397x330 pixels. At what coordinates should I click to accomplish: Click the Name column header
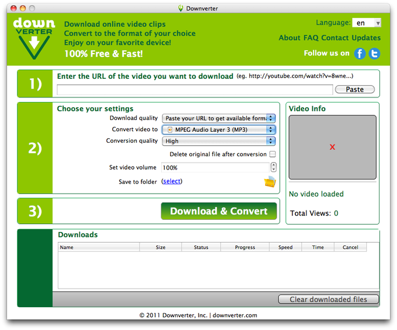99,247
